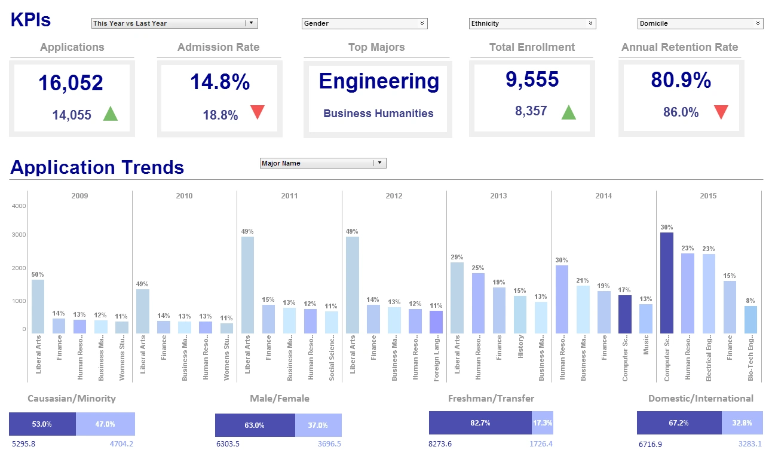Image resolution: width=772 pixels, height=453 pixels.
Task: Select the 53.0% Causasian segment bar
Action: [x=42, y=424]
